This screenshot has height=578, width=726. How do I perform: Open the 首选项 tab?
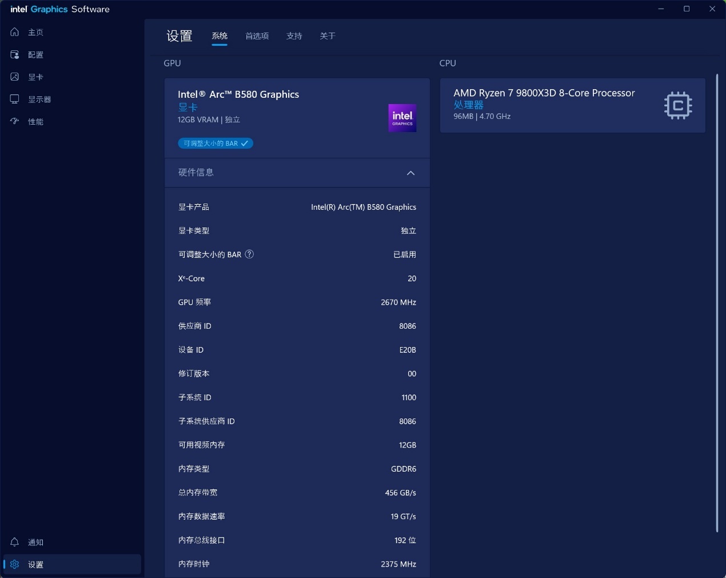(x=257, y=36)
